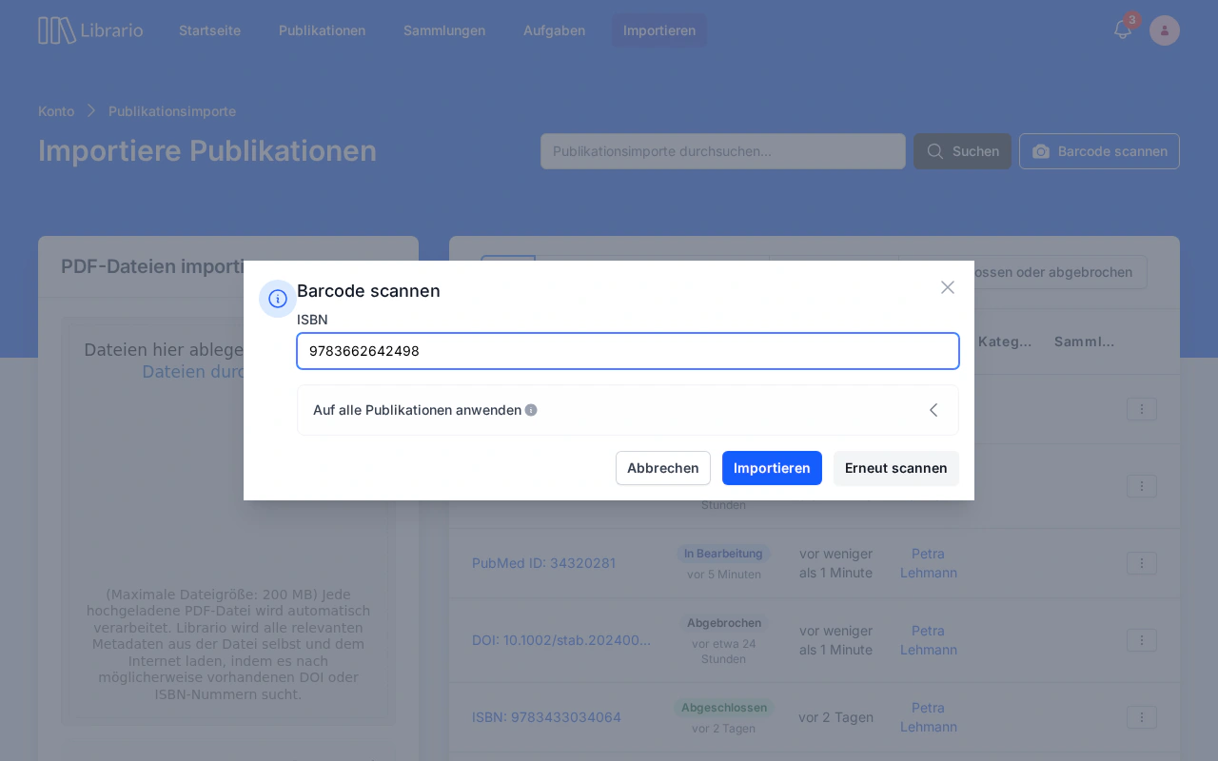Click the Suchen button
Image resolution: width=1218 pixels, height=761 pixels.
962,151
